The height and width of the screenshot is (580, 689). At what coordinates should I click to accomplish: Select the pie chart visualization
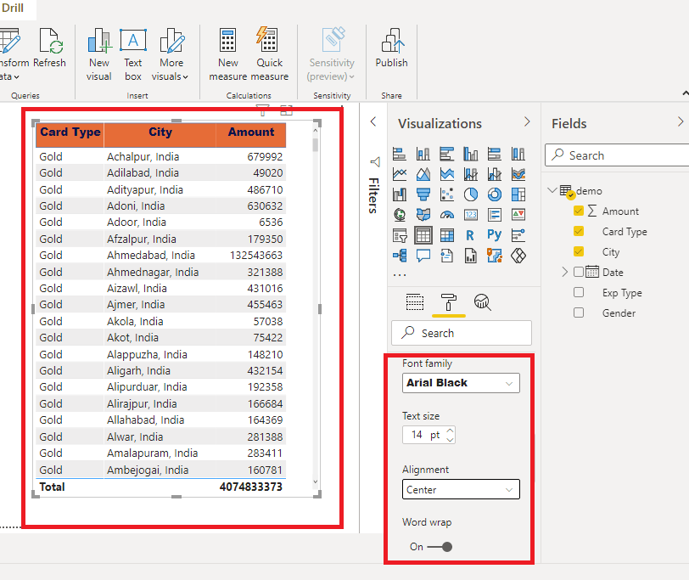point(471,194)
